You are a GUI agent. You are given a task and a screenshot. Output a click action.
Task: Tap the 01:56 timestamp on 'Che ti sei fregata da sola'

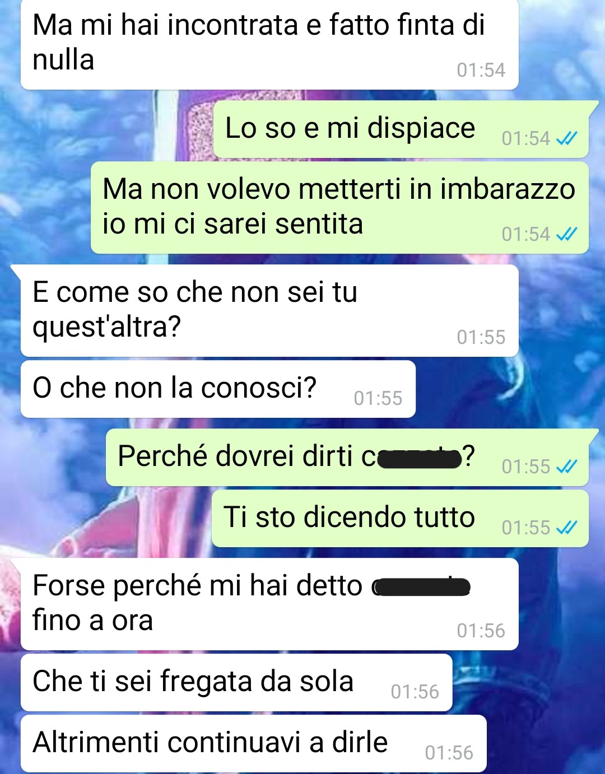(415, 692)
